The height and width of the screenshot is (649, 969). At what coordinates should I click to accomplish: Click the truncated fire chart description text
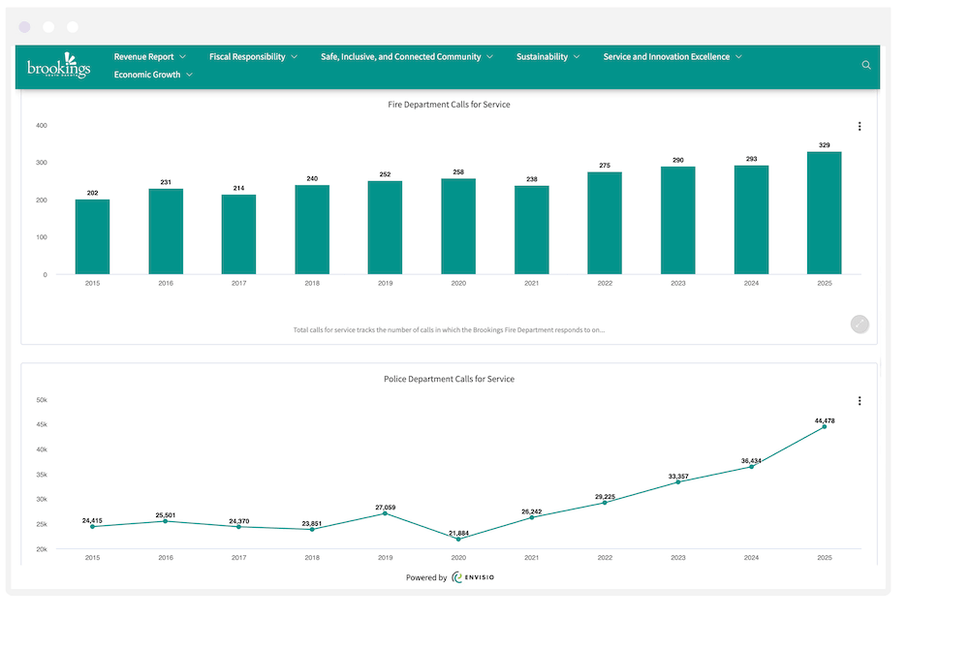click(449, 329)
